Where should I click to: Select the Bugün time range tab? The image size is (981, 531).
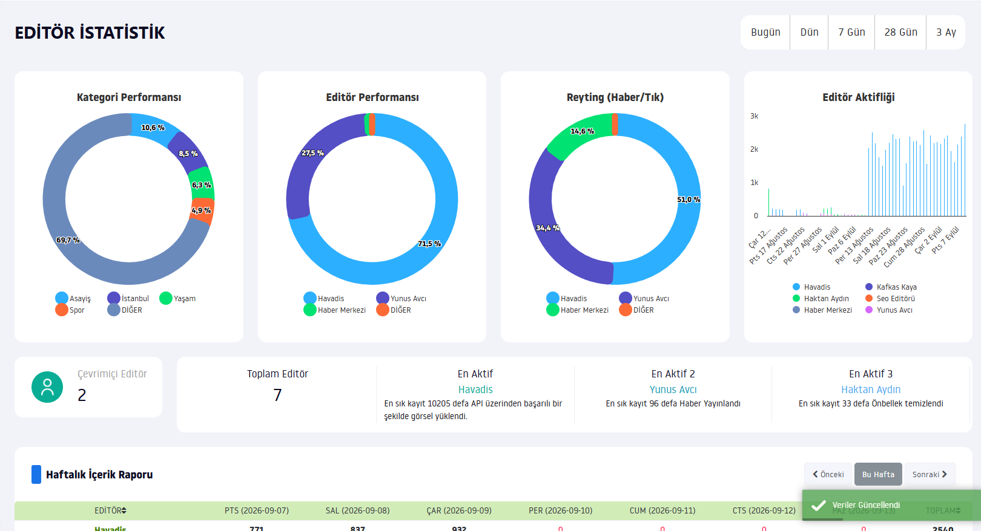click(x=765, y=32)
